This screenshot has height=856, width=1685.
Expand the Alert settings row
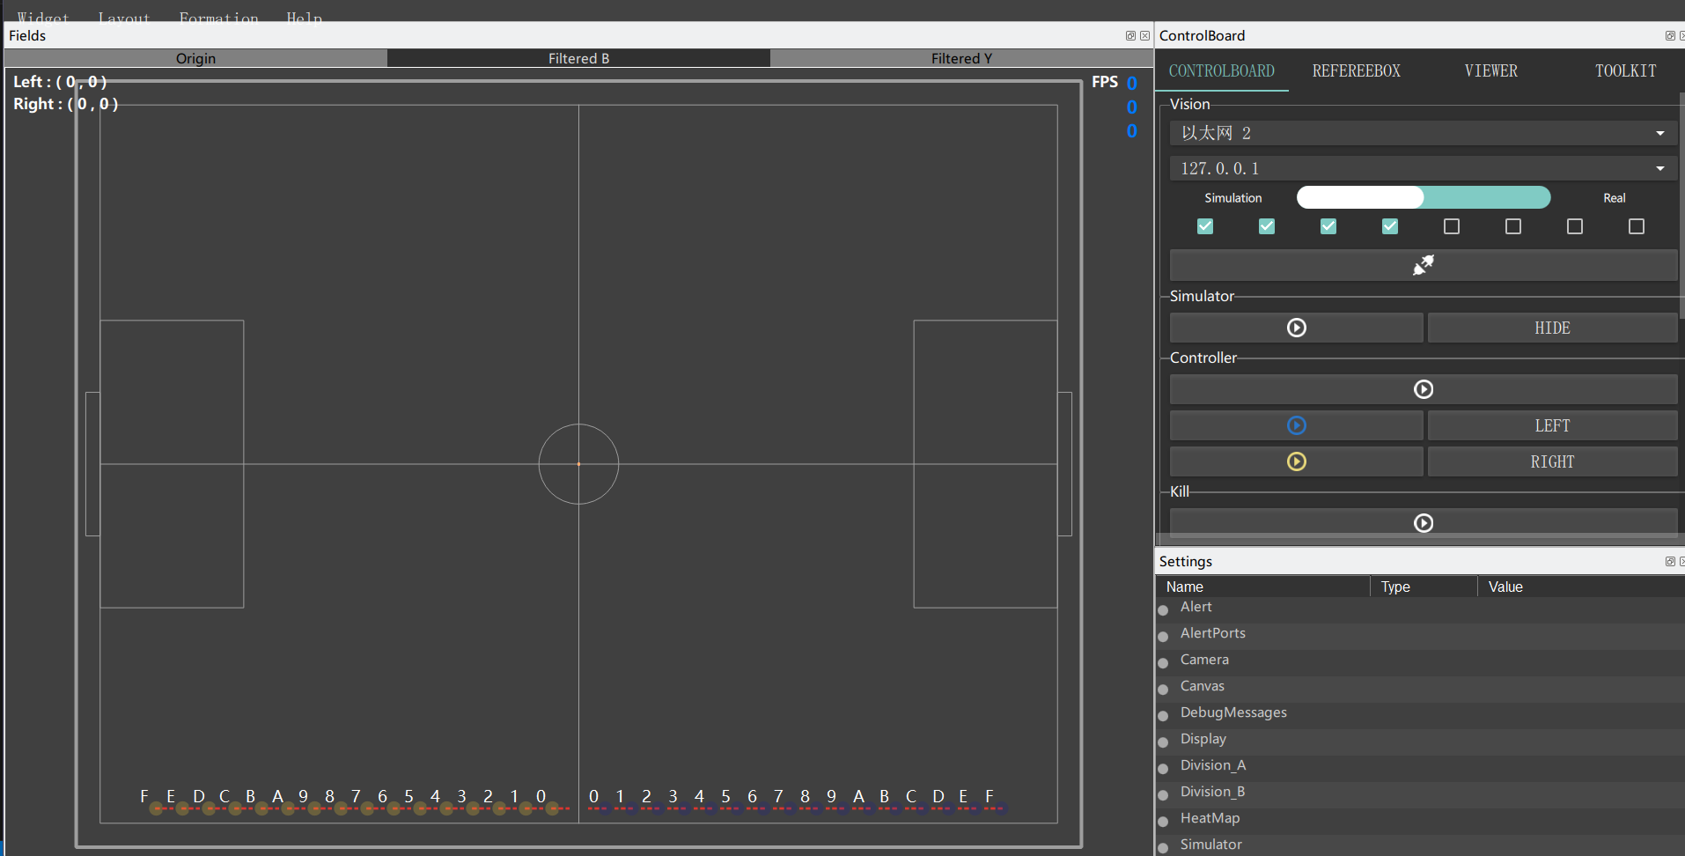(1163, 609)
